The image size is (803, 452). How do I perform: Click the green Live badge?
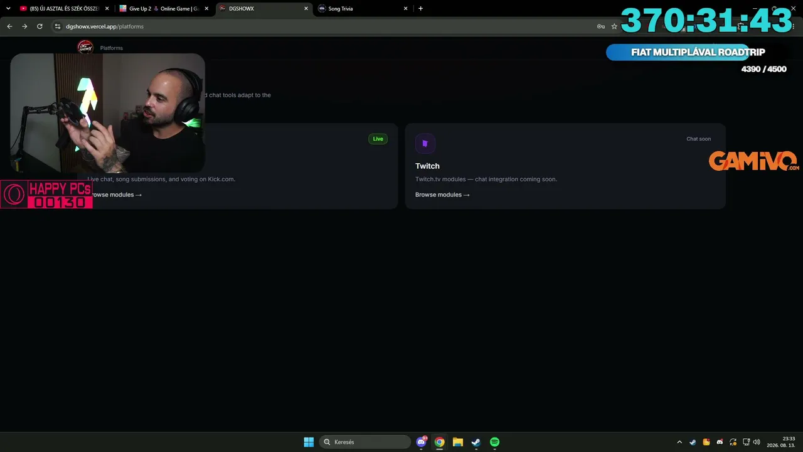click(378, 139)
